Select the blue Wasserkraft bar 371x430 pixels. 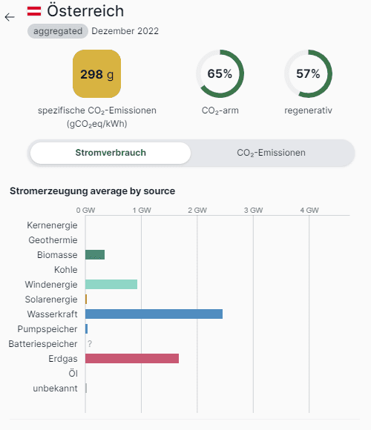(154, 314)
